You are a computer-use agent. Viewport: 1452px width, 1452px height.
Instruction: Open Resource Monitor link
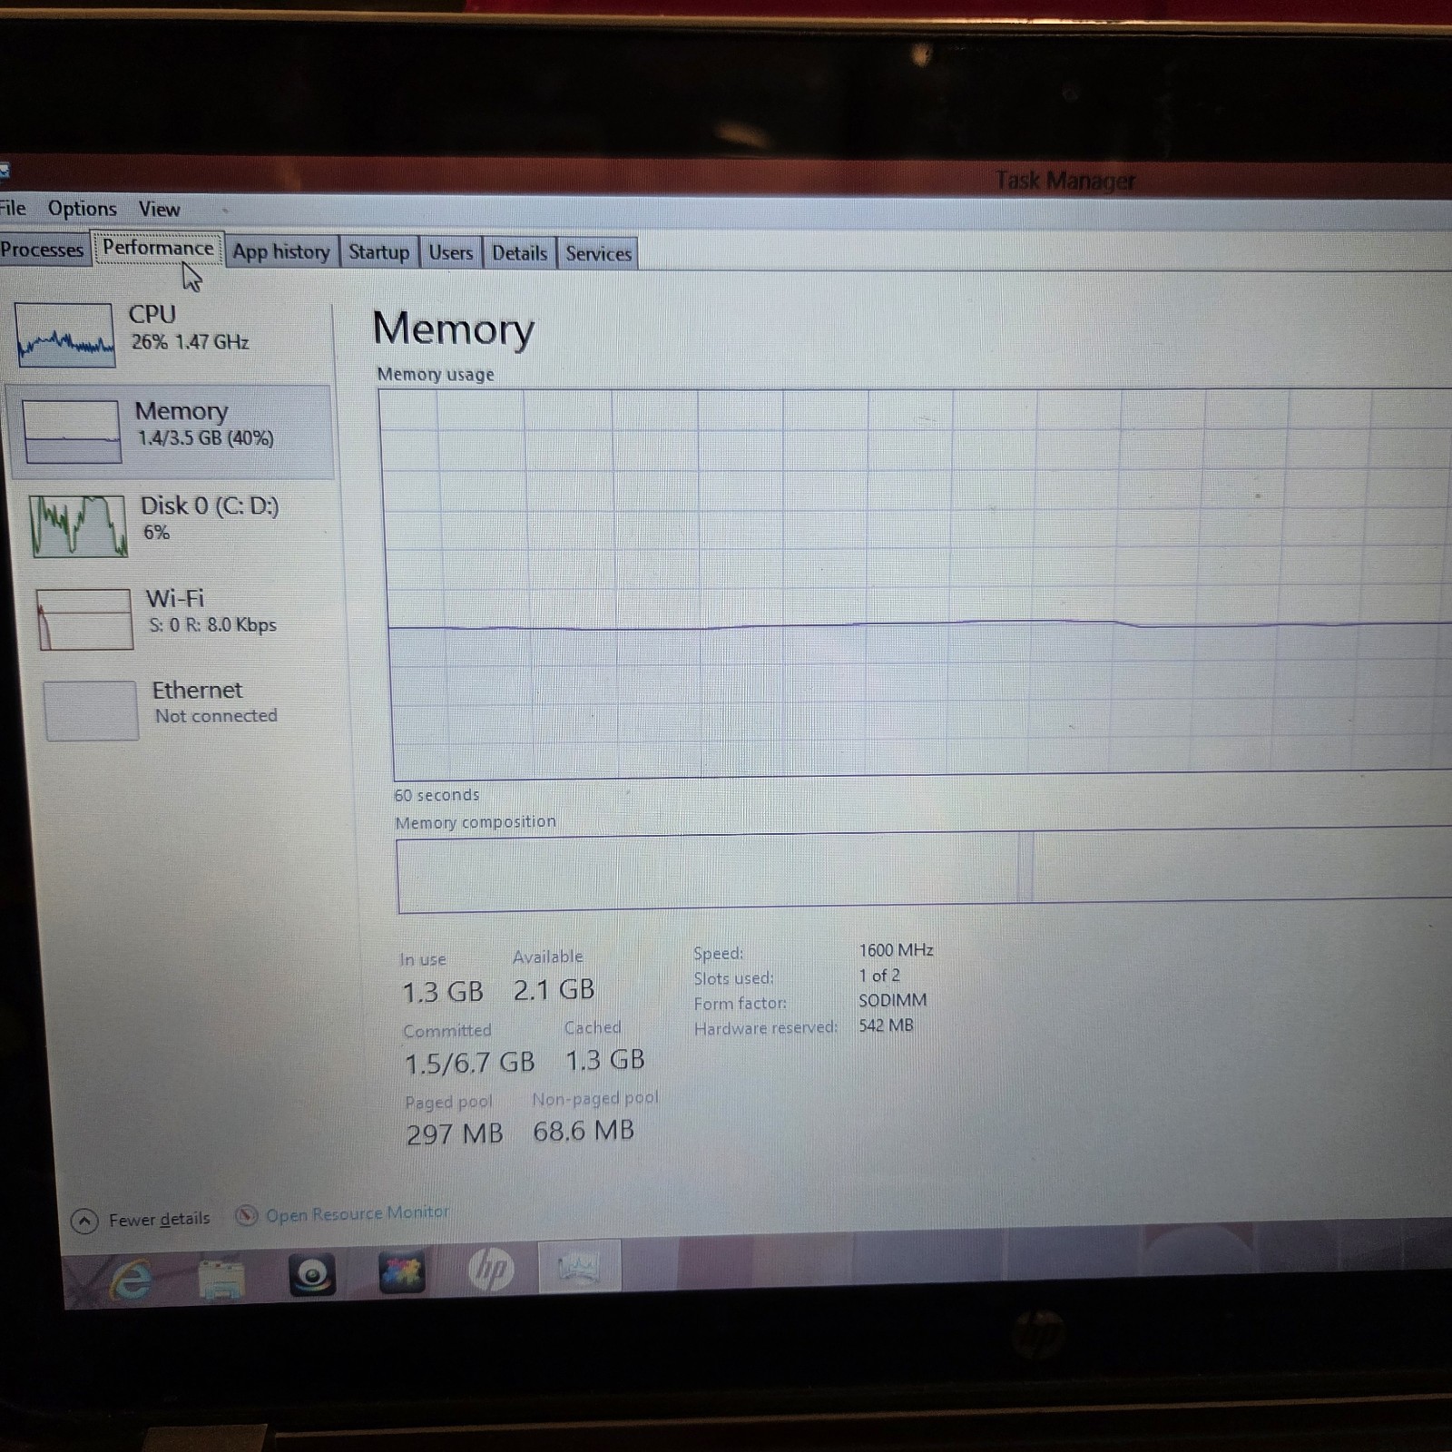coord(357,1213)
